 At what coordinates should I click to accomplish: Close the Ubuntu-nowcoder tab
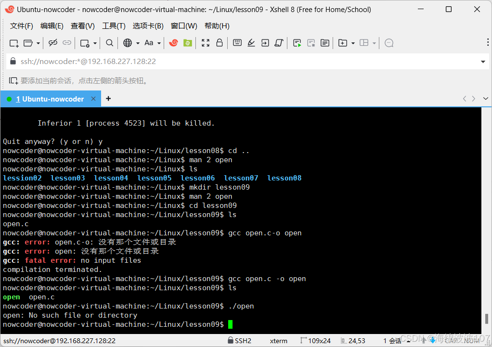93,99
